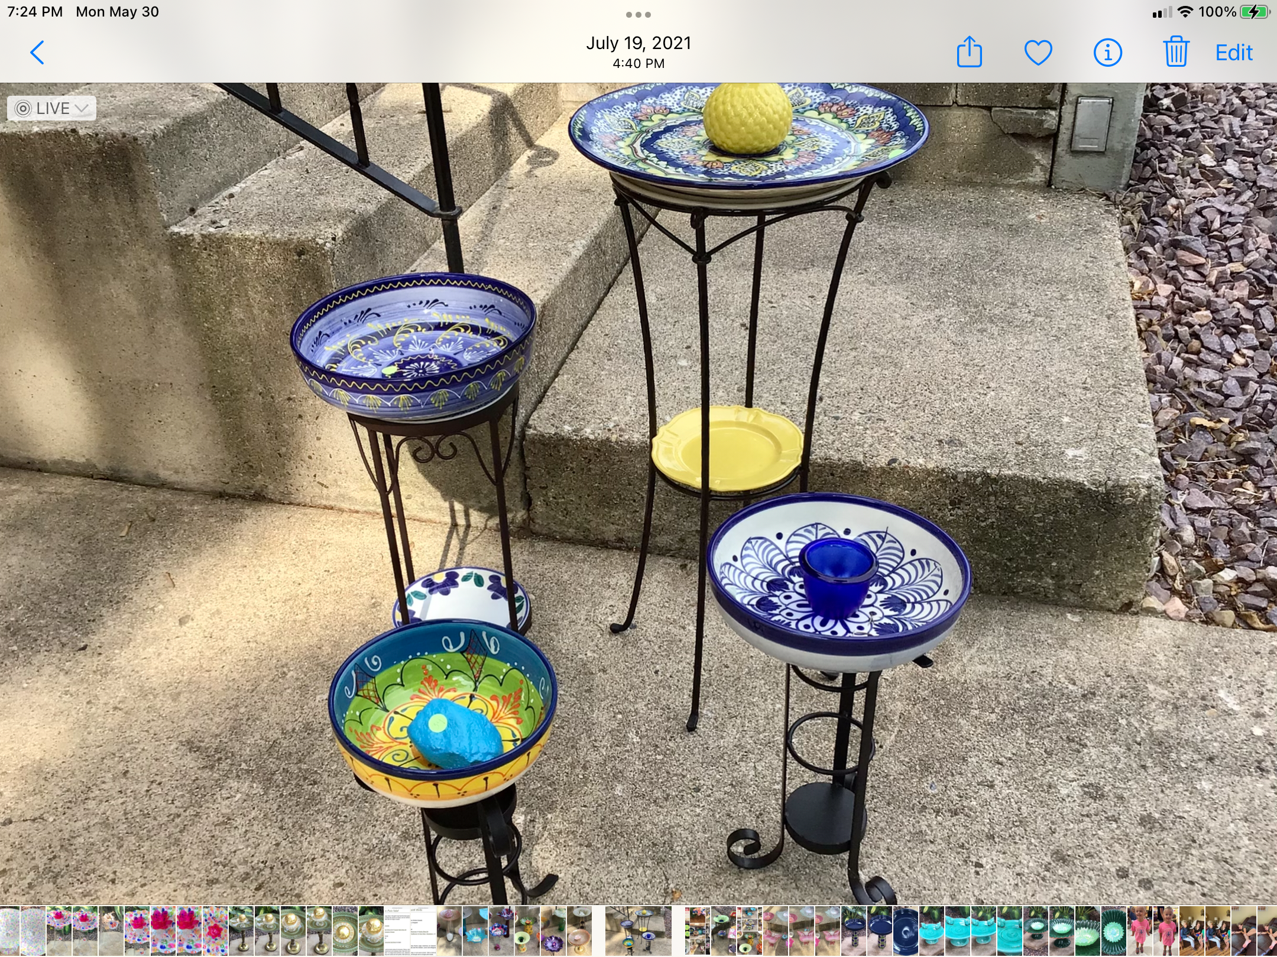1277x957 pixels.
Task: Tap the 7:24 PM clock in status bar
Action: coord(35,12)
